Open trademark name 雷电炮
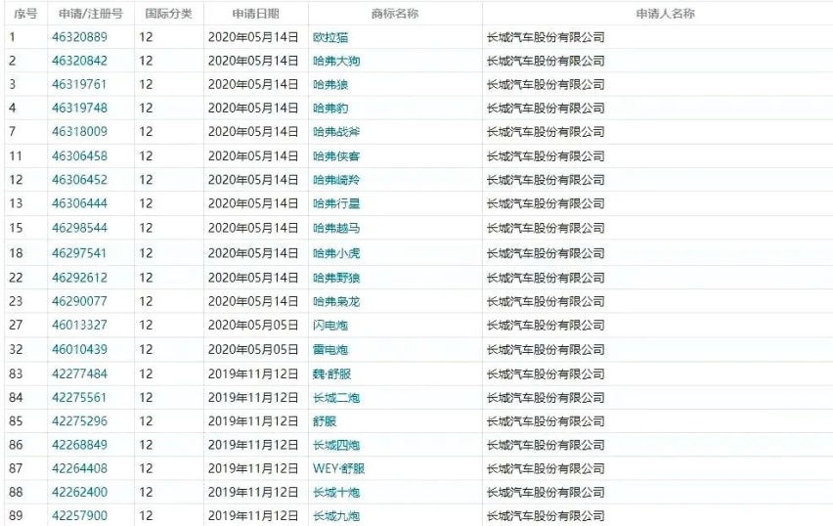Image resolution: width=833 pixels, height=526 pixels. (x=330, y=349)
